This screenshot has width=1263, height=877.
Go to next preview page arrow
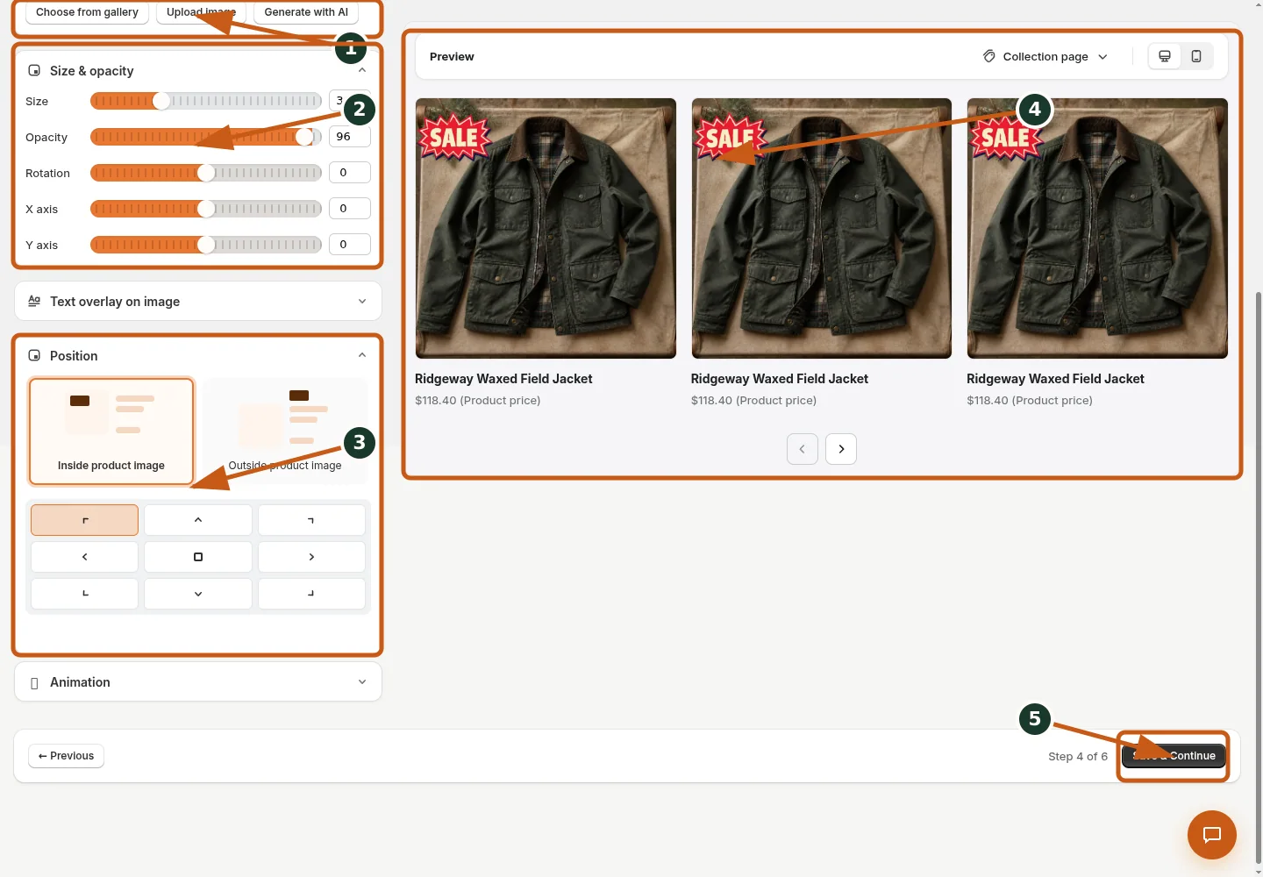841,449
